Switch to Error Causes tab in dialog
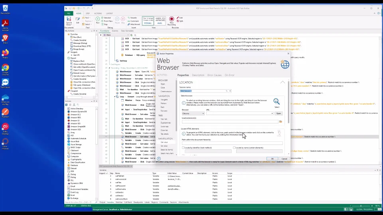The image size is (383, 215). (215, 75)
